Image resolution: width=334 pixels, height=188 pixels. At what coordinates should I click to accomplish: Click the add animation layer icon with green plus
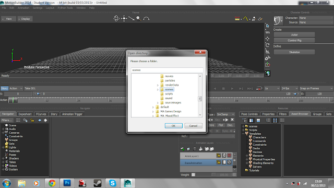[x=183, y=149]
